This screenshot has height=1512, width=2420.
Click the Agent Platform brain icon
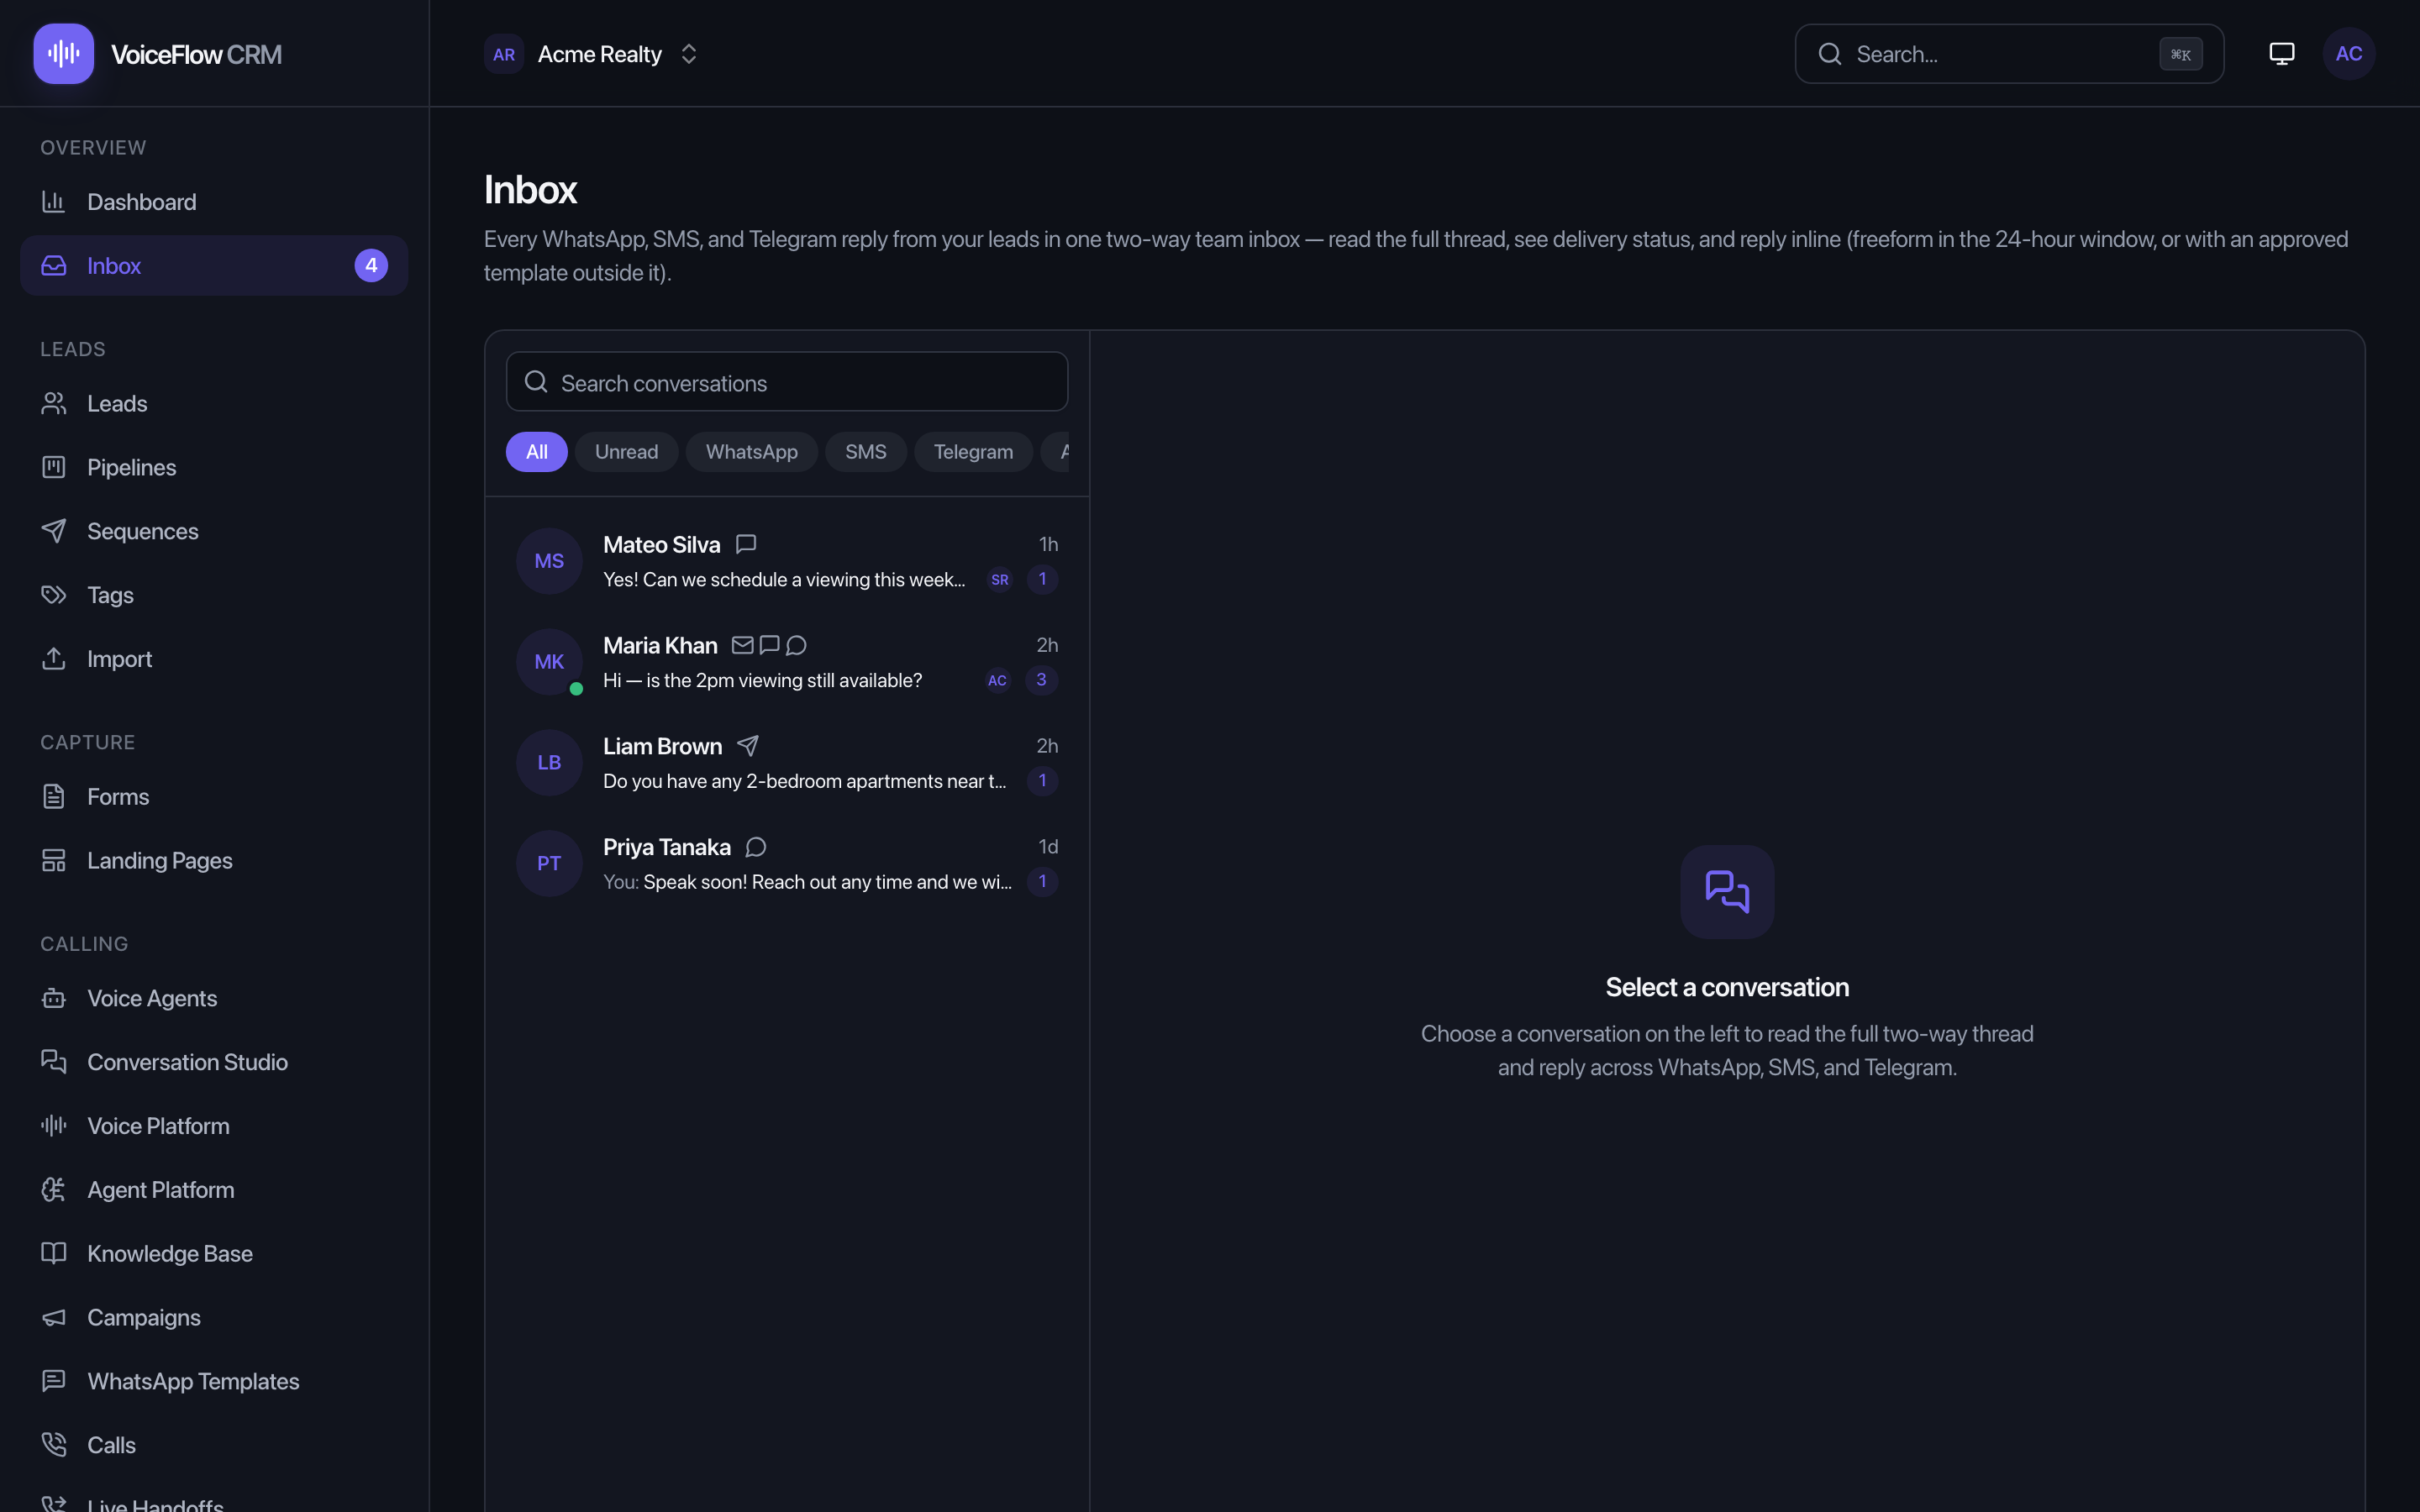tap(54, 1190)
